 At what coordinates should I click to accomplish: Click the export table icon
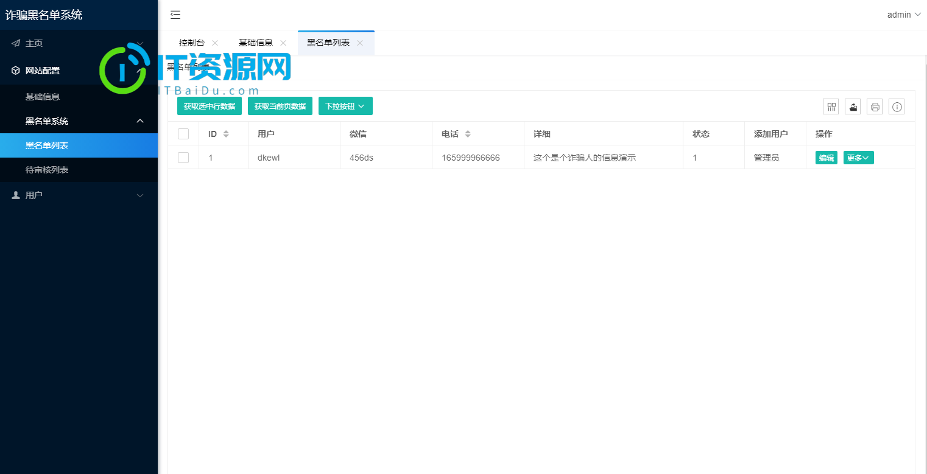click(853, 106)
